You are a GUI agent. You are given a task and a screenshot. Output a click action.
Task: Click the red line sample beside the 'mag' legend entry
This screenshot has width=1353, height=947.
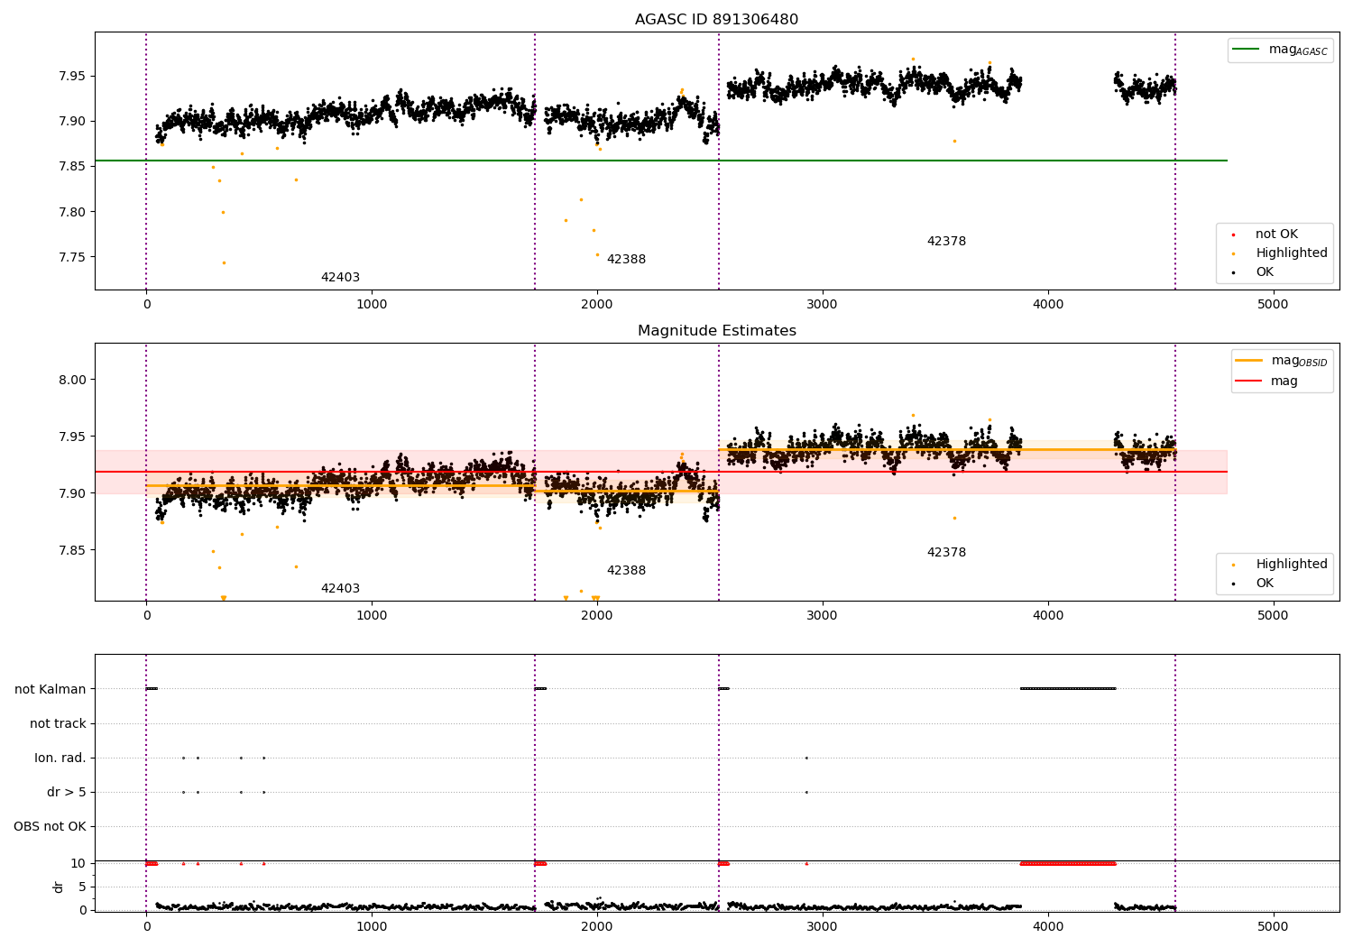click(1249, 382)
